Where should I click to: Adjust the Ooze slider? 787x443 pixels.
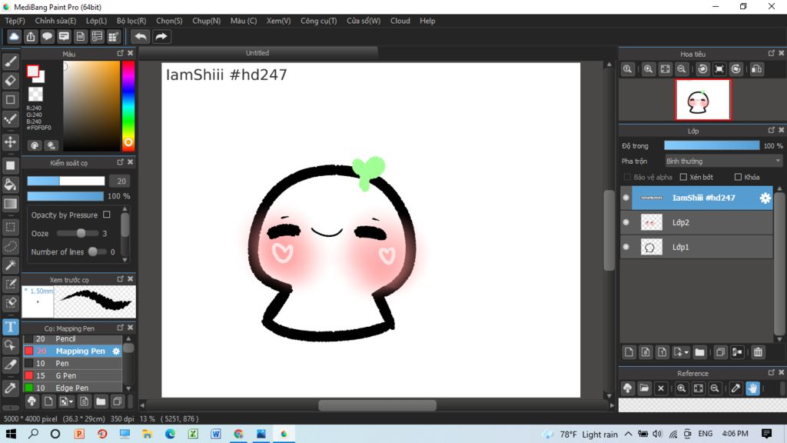click(x=78, y=233)
